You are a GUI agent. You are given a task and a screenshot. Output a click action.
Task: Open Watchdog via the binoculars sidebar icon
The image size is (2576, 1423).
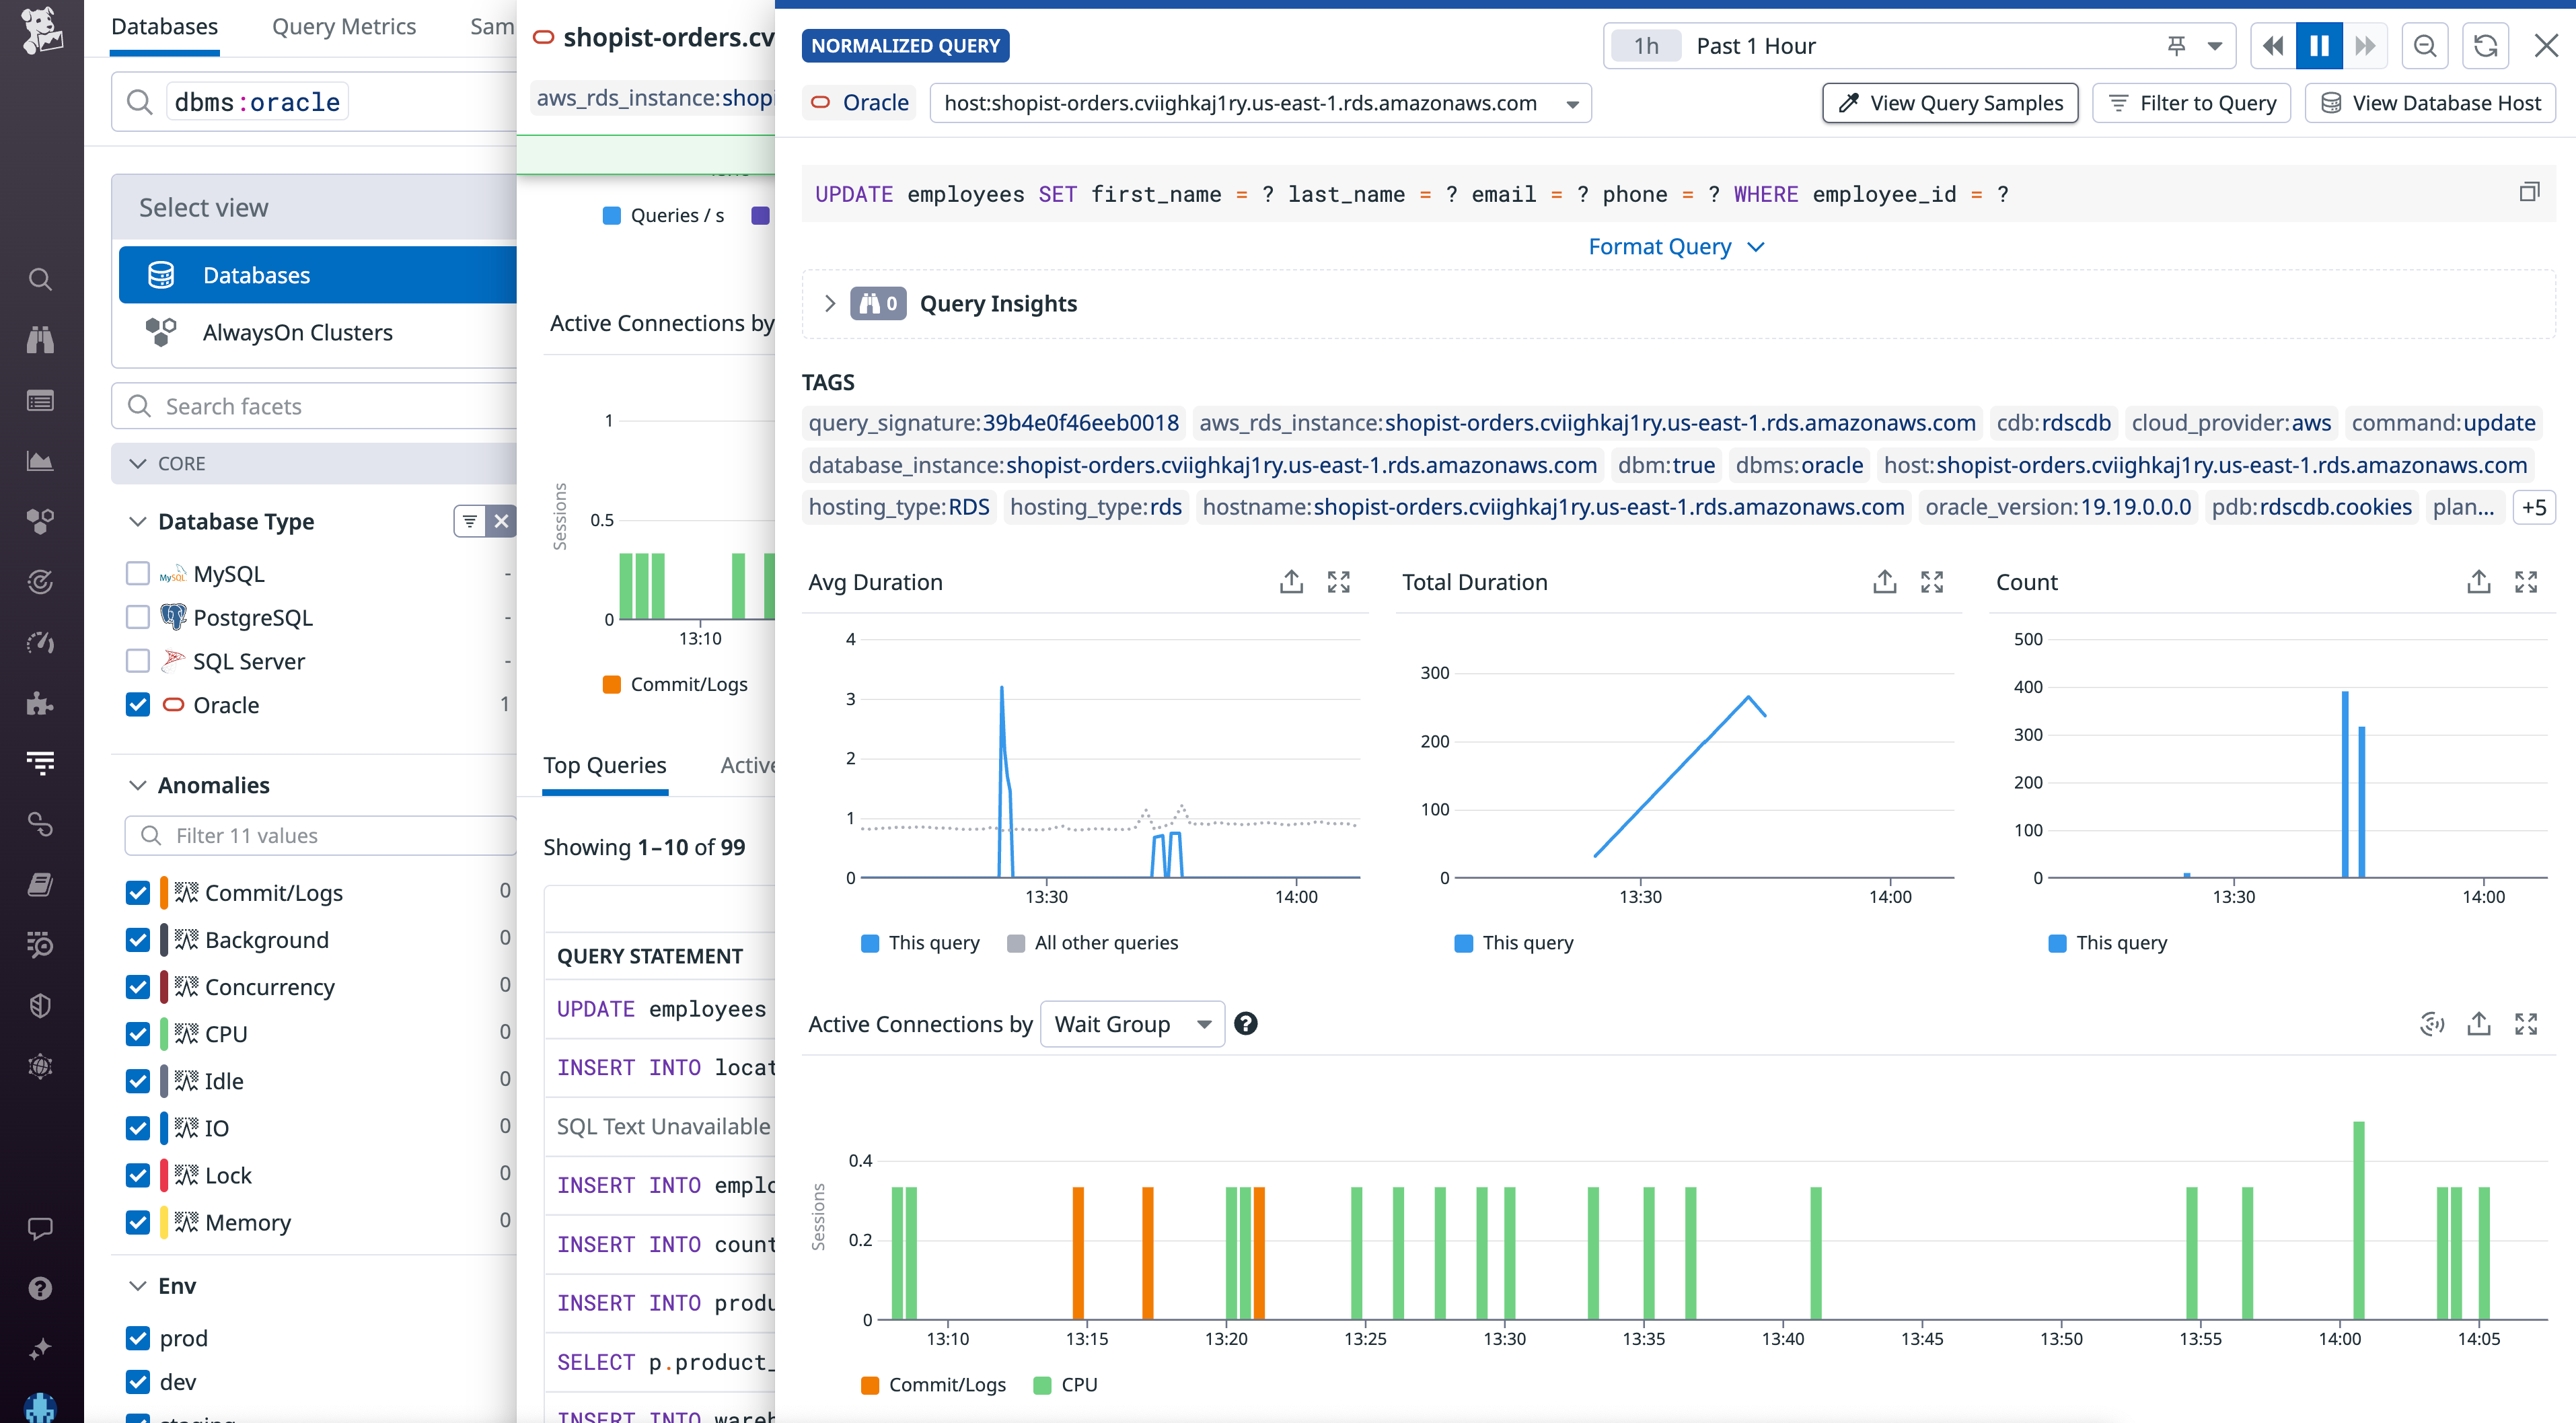point(40,340)
